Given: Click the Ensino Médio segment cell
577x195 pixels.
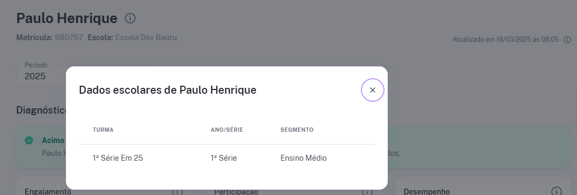Looking at the screenshot, I should pyautogui.click(x=304, y=158).
